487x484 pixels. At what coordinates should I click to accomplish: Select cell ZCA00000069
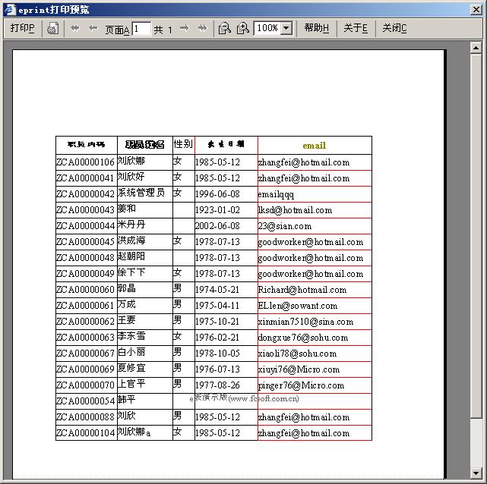87,369
